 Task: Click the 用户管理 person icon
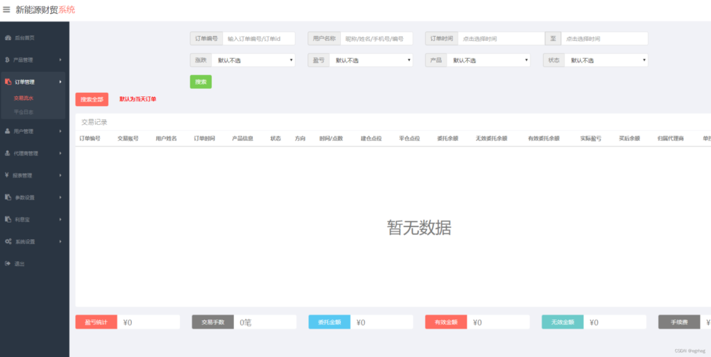tap(7, 131)
